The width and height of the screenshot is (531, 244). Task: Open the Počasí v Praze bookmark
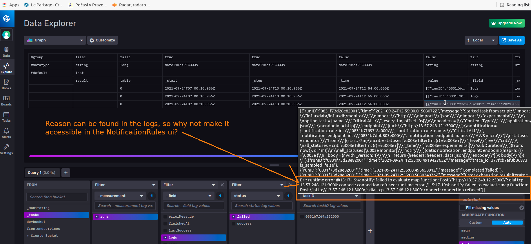[x=88, y=5]
